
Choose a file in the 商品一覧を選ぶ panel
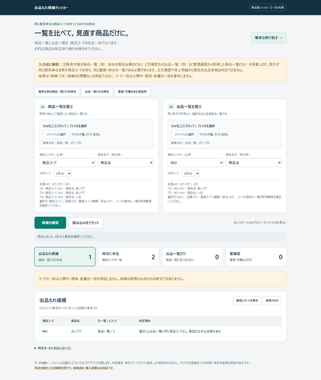(56, 134)
